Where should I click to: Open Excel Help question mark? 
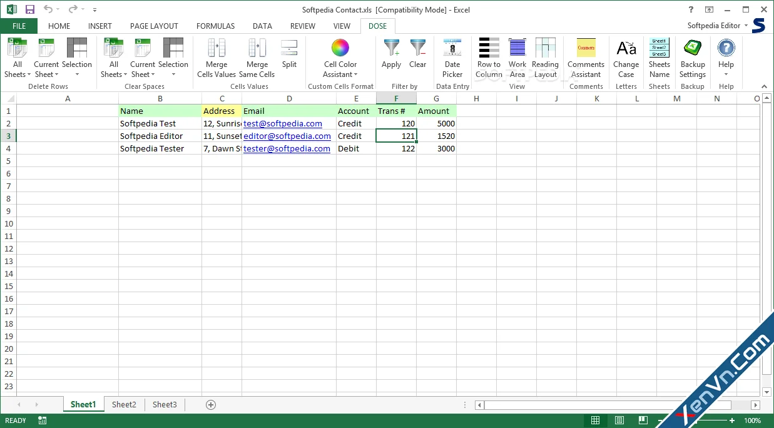[691, 9]
